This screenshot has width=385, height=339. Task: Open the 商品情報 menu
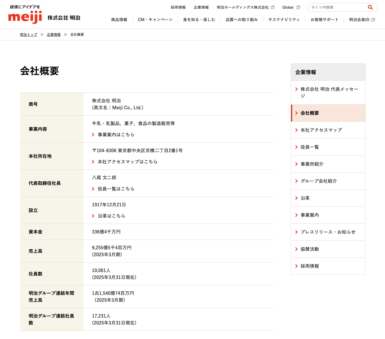tap(119, 20)
